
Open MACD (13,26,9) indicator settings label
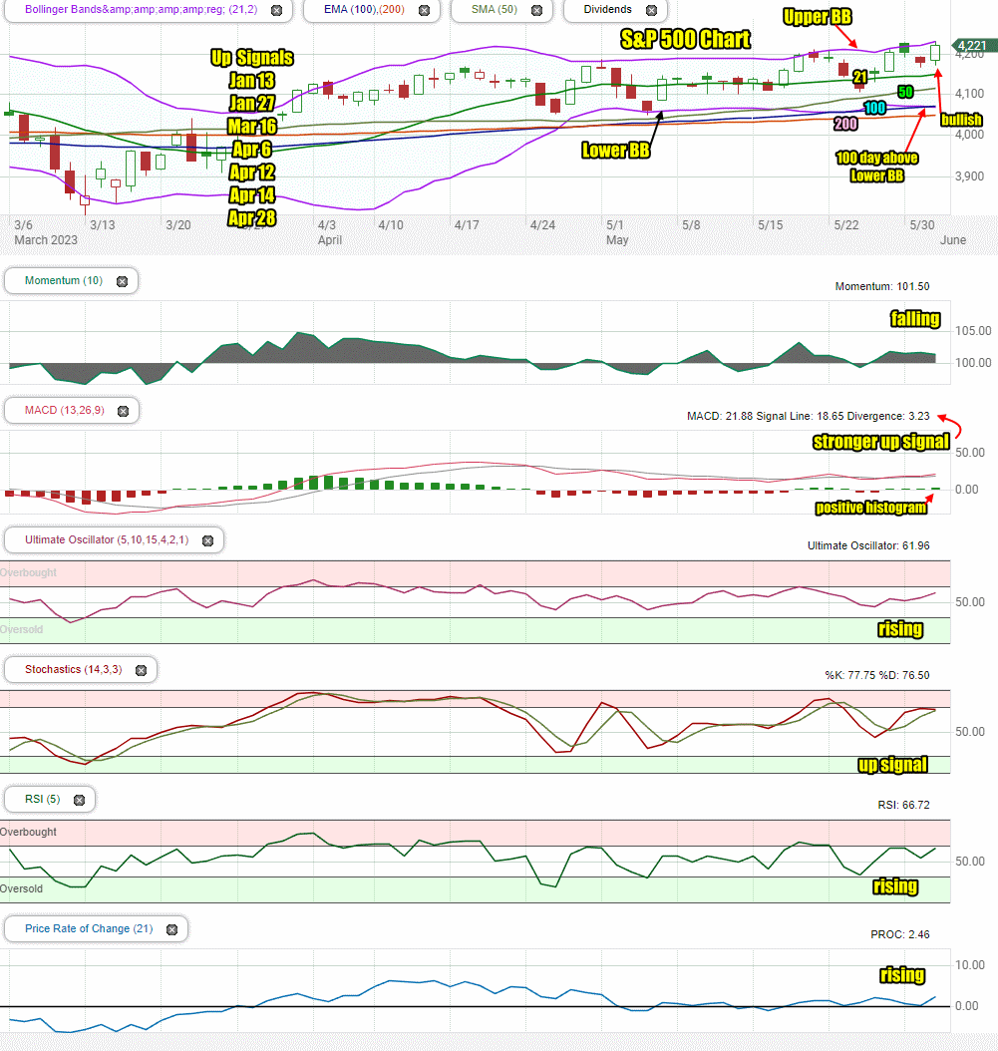[x=65, y=410]
